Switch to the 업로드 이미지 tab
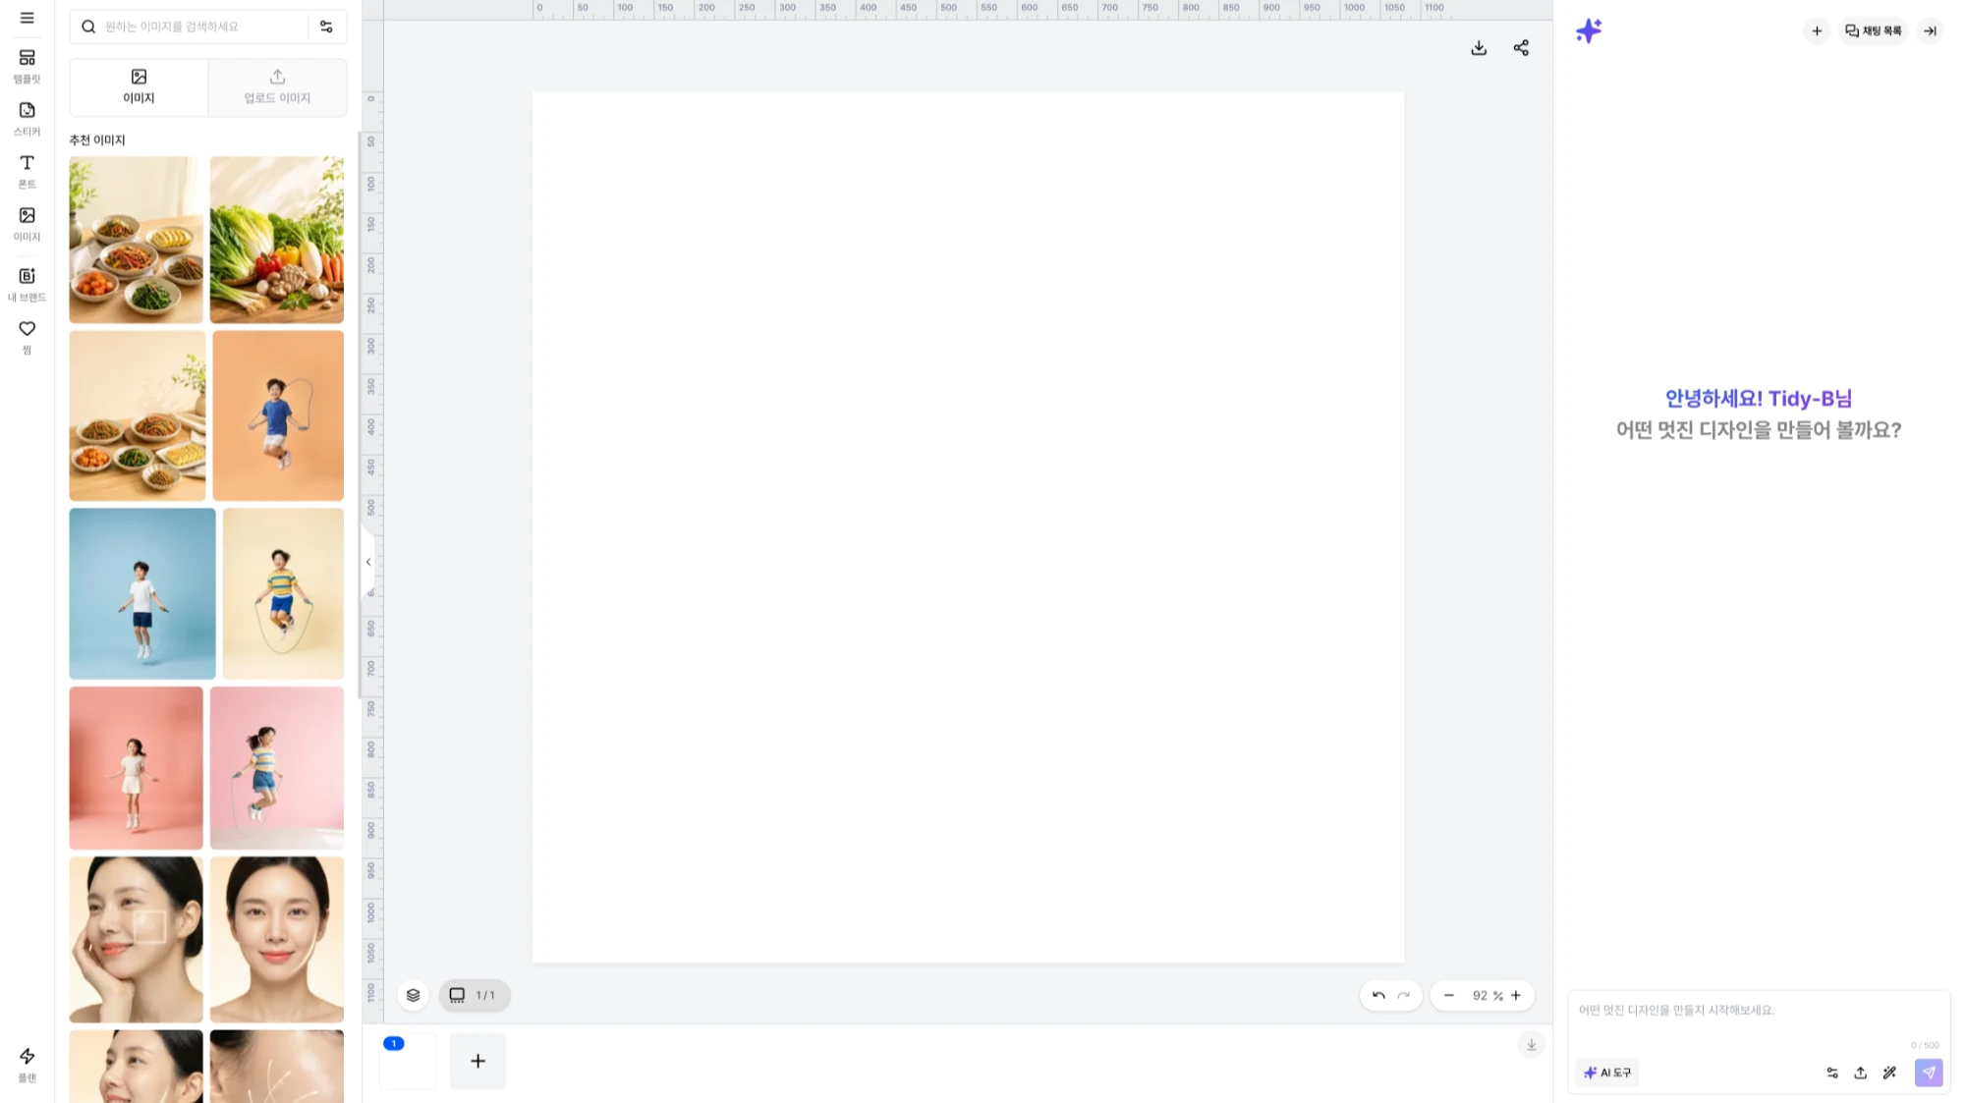 pos(277,86)
